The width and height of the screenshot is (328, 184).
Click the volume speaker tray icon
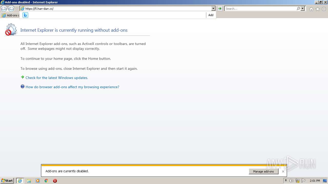(291, 181)
